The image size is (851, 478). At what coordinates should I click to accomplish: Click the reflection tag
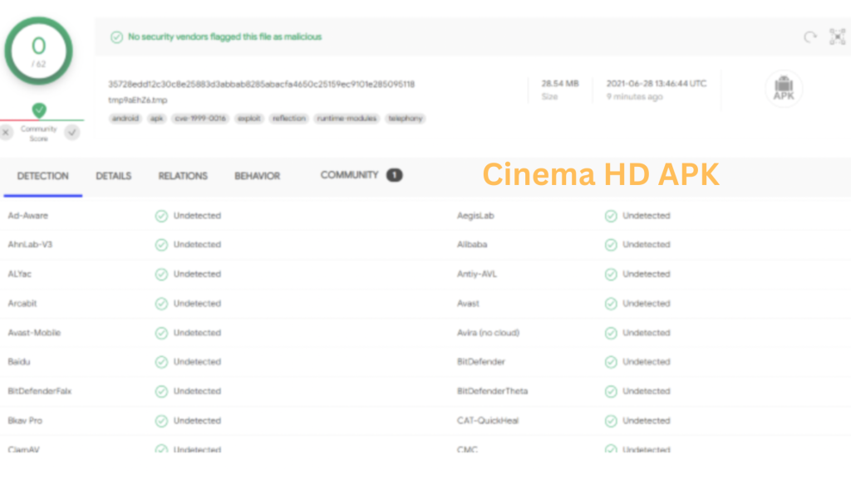288,118
